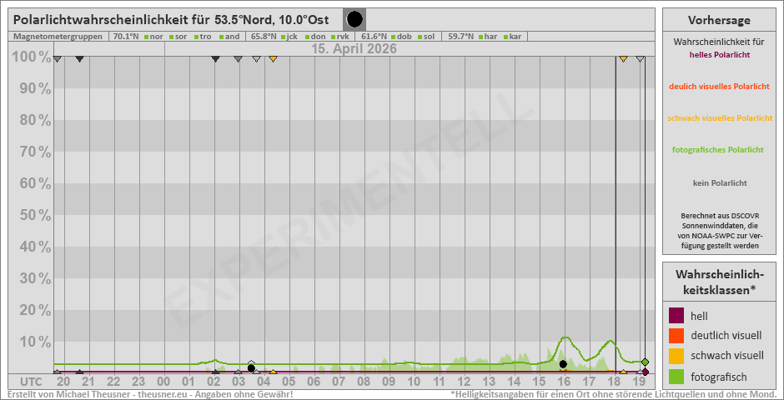Screen dimensions: 784x400
Task: Click the '15. April 2026' date label
Action: pyautogui.click(x=354, y=48)
